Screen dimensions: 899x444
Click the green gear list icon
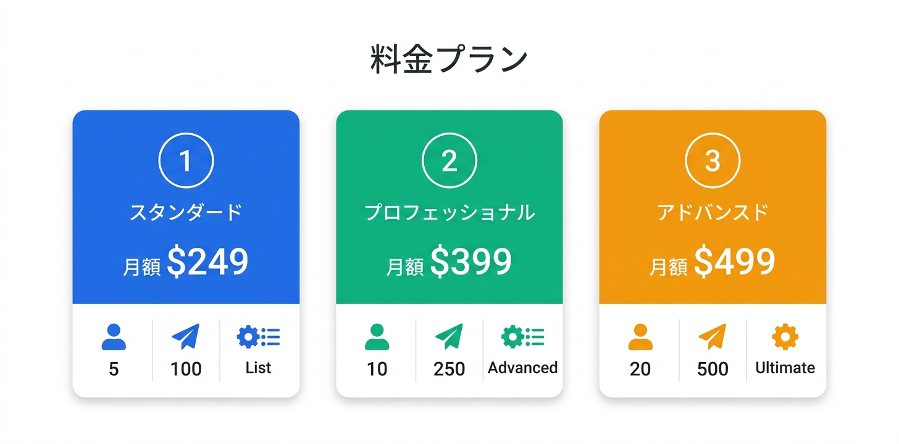[x=522, y=337]
